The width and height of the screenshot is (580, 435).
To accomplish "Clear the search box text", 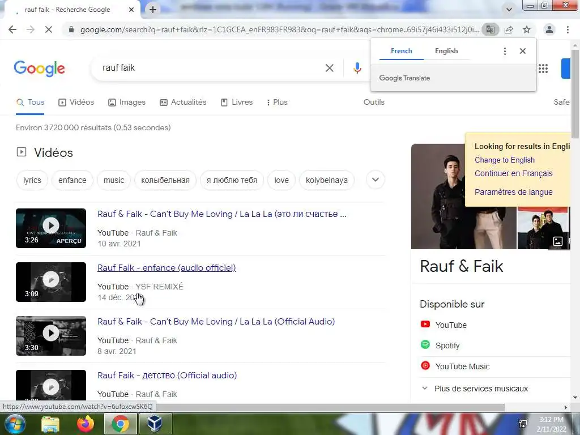I will tap(329, 68).
